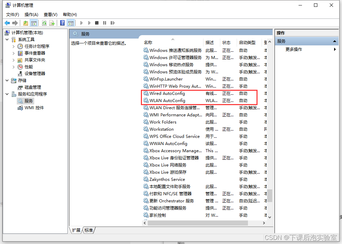Screen dimensions: 342x244
Task: Click the scroll right arrow under services list
Action: [x=264, y=223]
